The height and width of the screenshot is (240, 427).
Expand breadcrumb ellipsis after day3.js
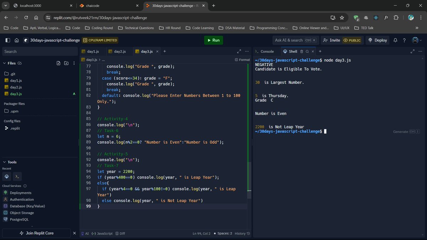coord(104,60)
